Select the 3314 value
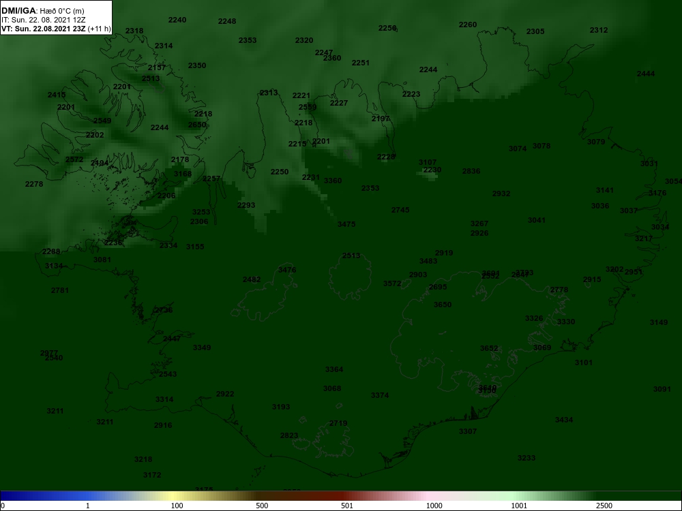This screenshot has width=682, height=511. (x=164, y=399)
